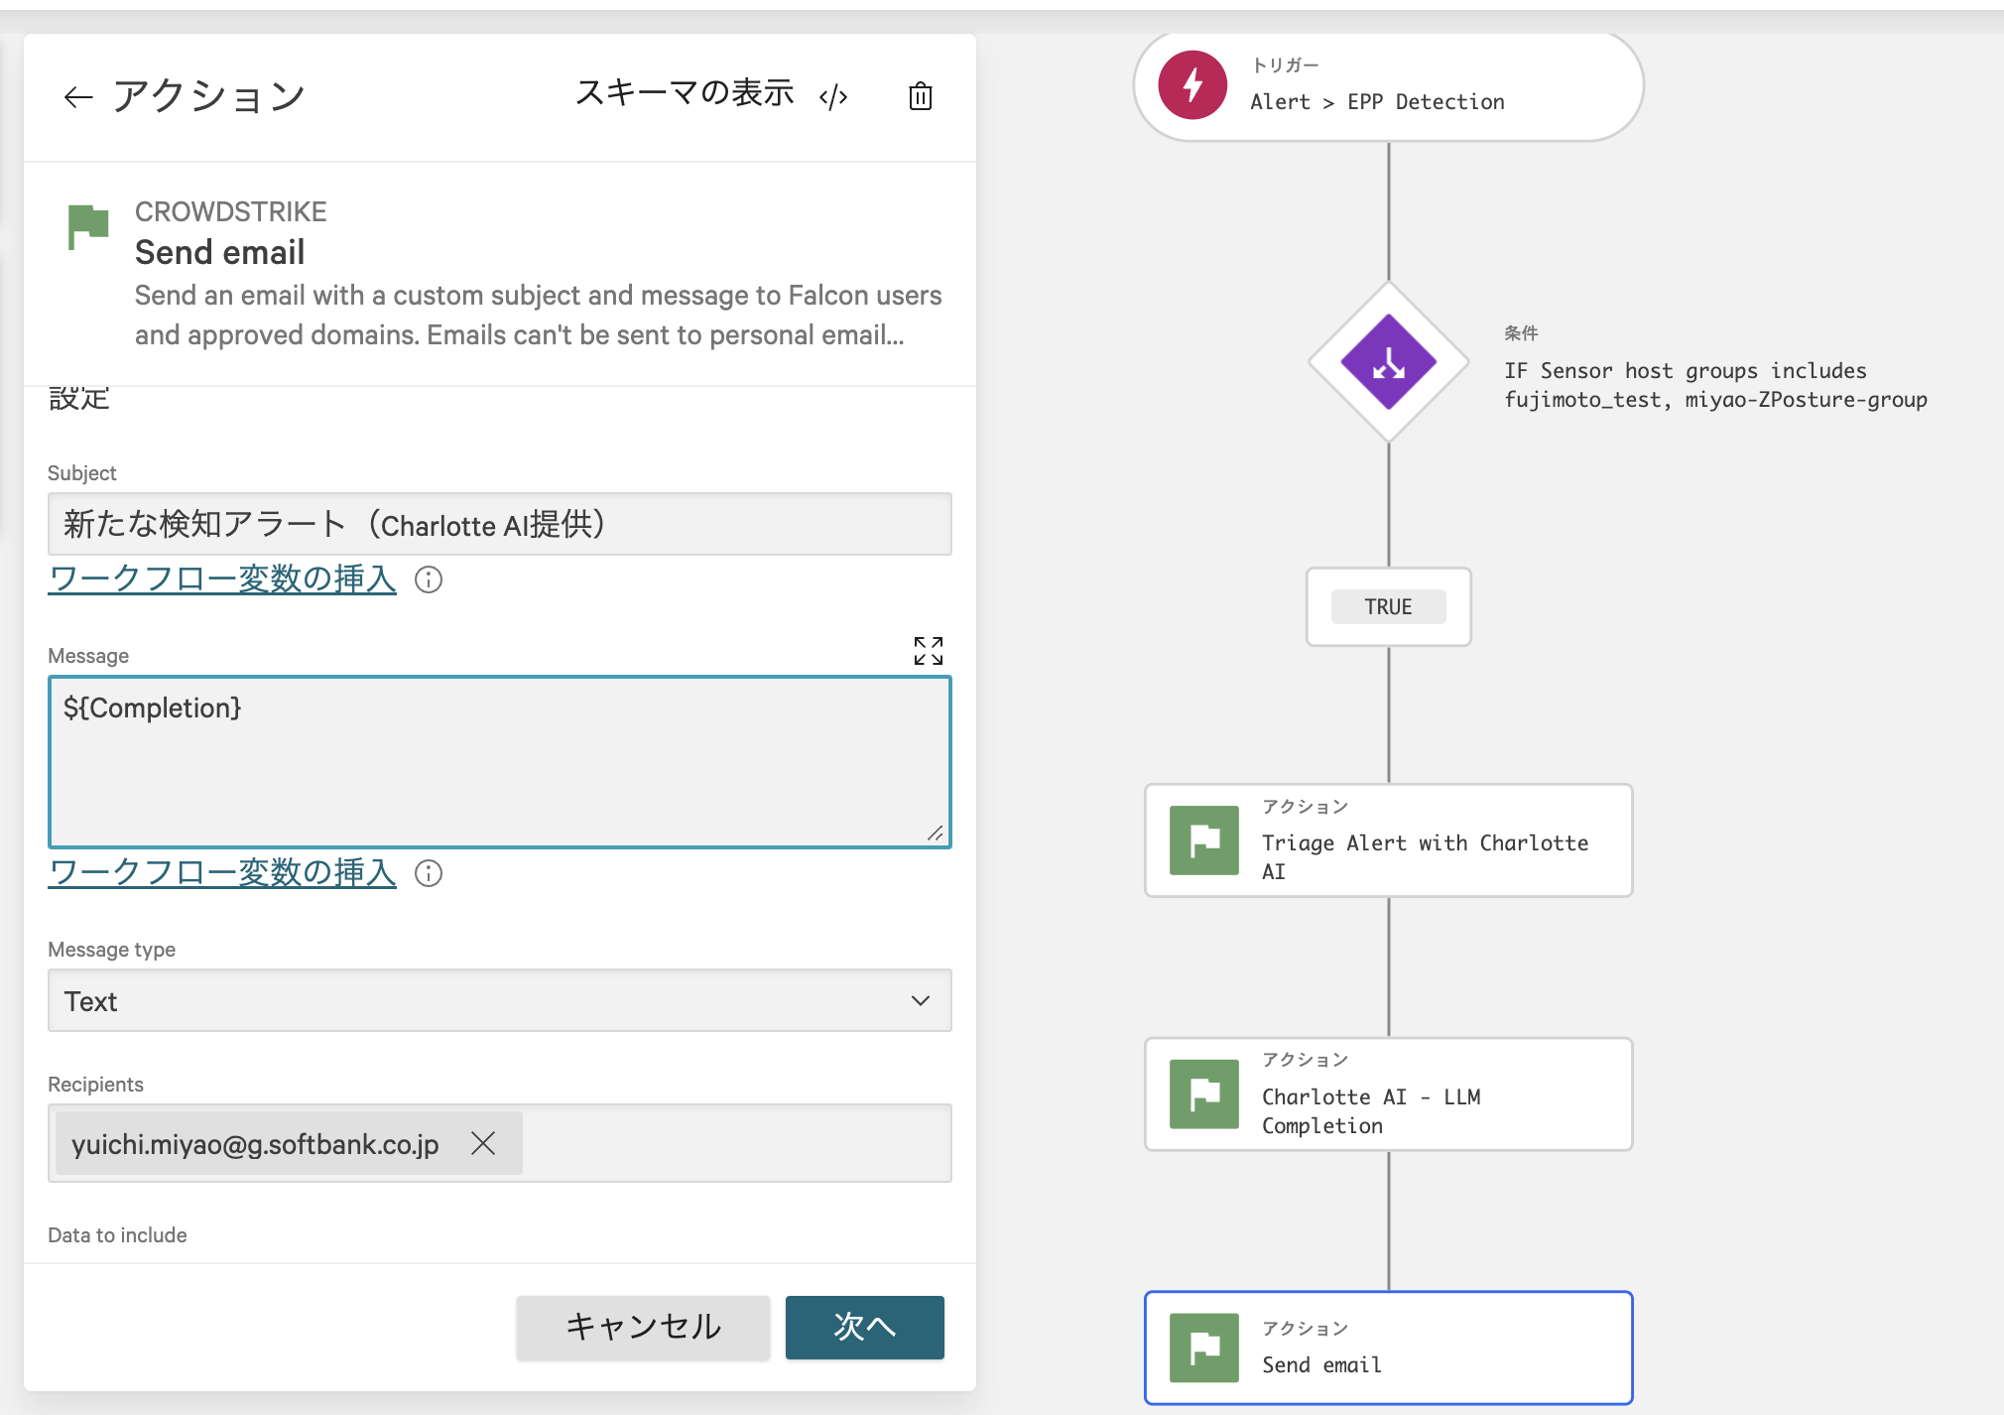Click ワークフロー変数の挿入 link under Message

222,872
